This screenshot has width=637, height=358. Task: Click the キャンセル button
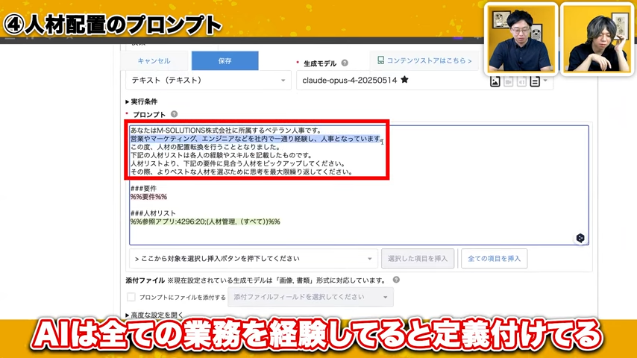154,60
